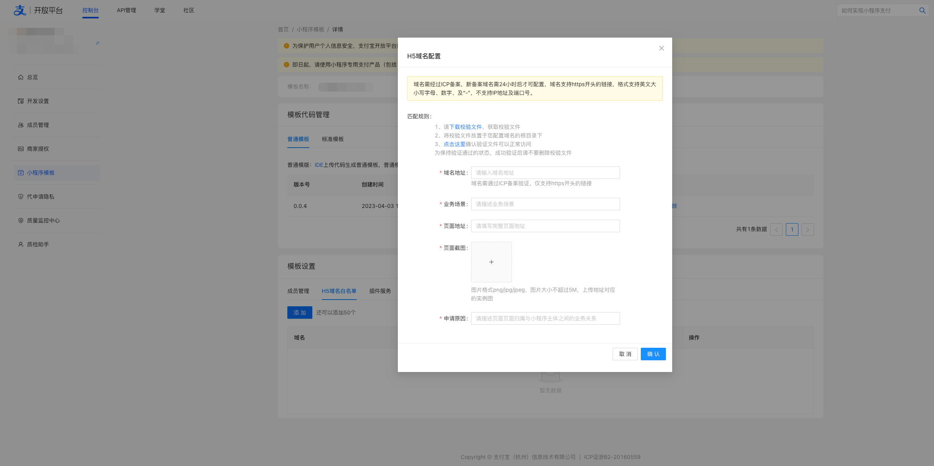Focus the 申请原因 input field

[x=545, y=318]
